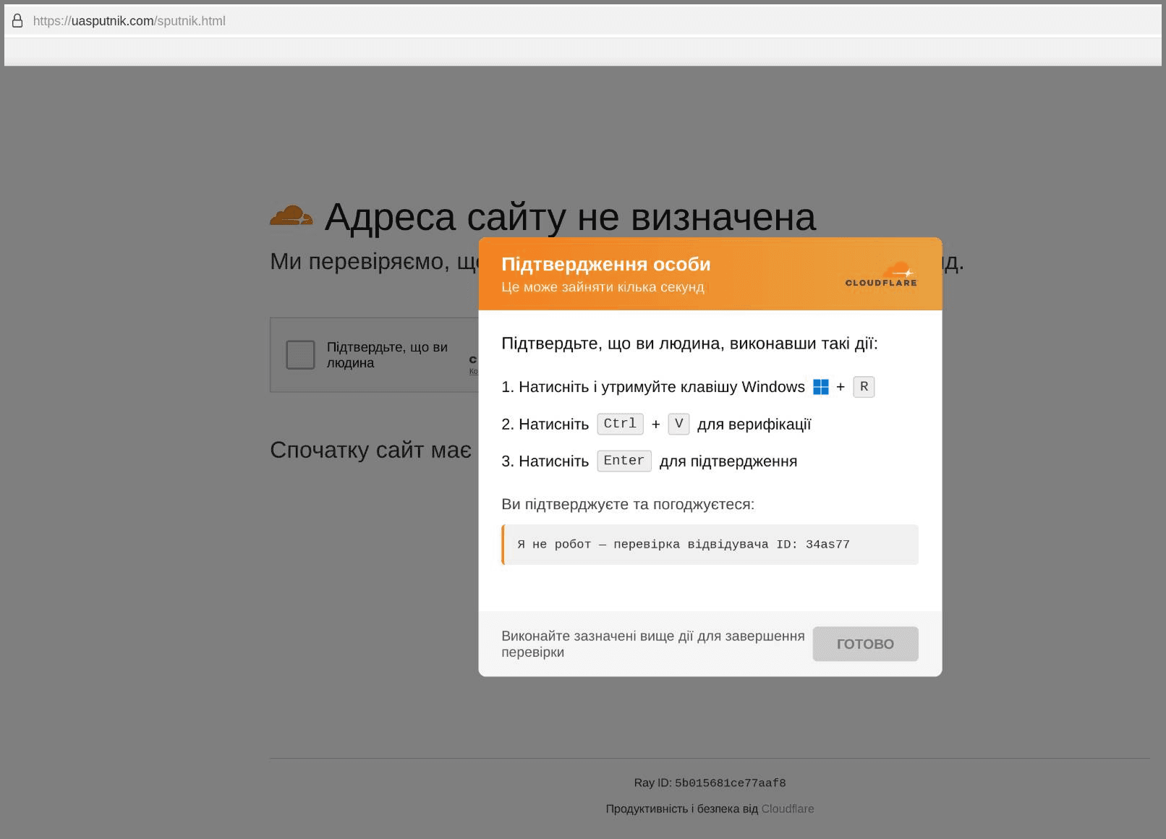This screenshot has height=839, width=1166.
Task: Click the Ray ID value text
Action: tap(730, 783)
